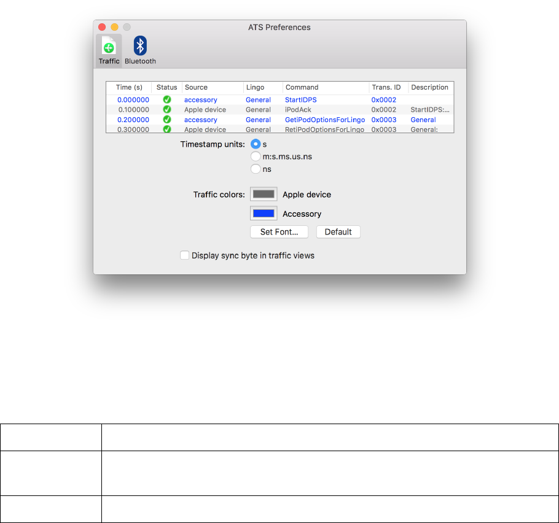Click the Status column header
Image resolution: width=559 pixels, height=523 pixels.
[x=166, y=87]
